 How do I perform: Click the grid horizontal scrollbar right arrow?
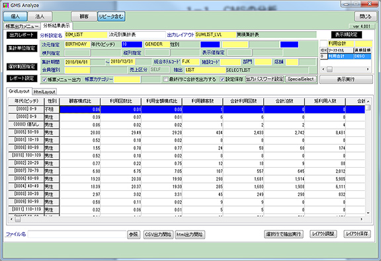[362, 219]
